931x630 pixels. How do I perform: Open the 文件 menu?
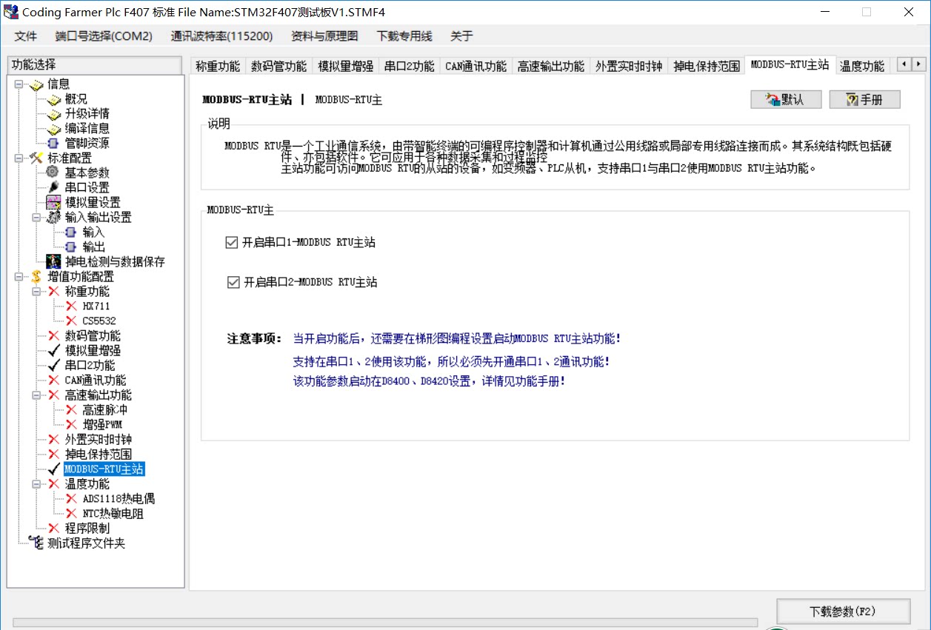tap(26, 36)
